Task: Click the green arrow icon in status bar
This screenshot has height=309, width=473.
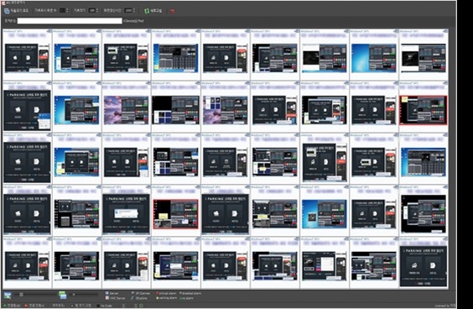Action: 5,306
